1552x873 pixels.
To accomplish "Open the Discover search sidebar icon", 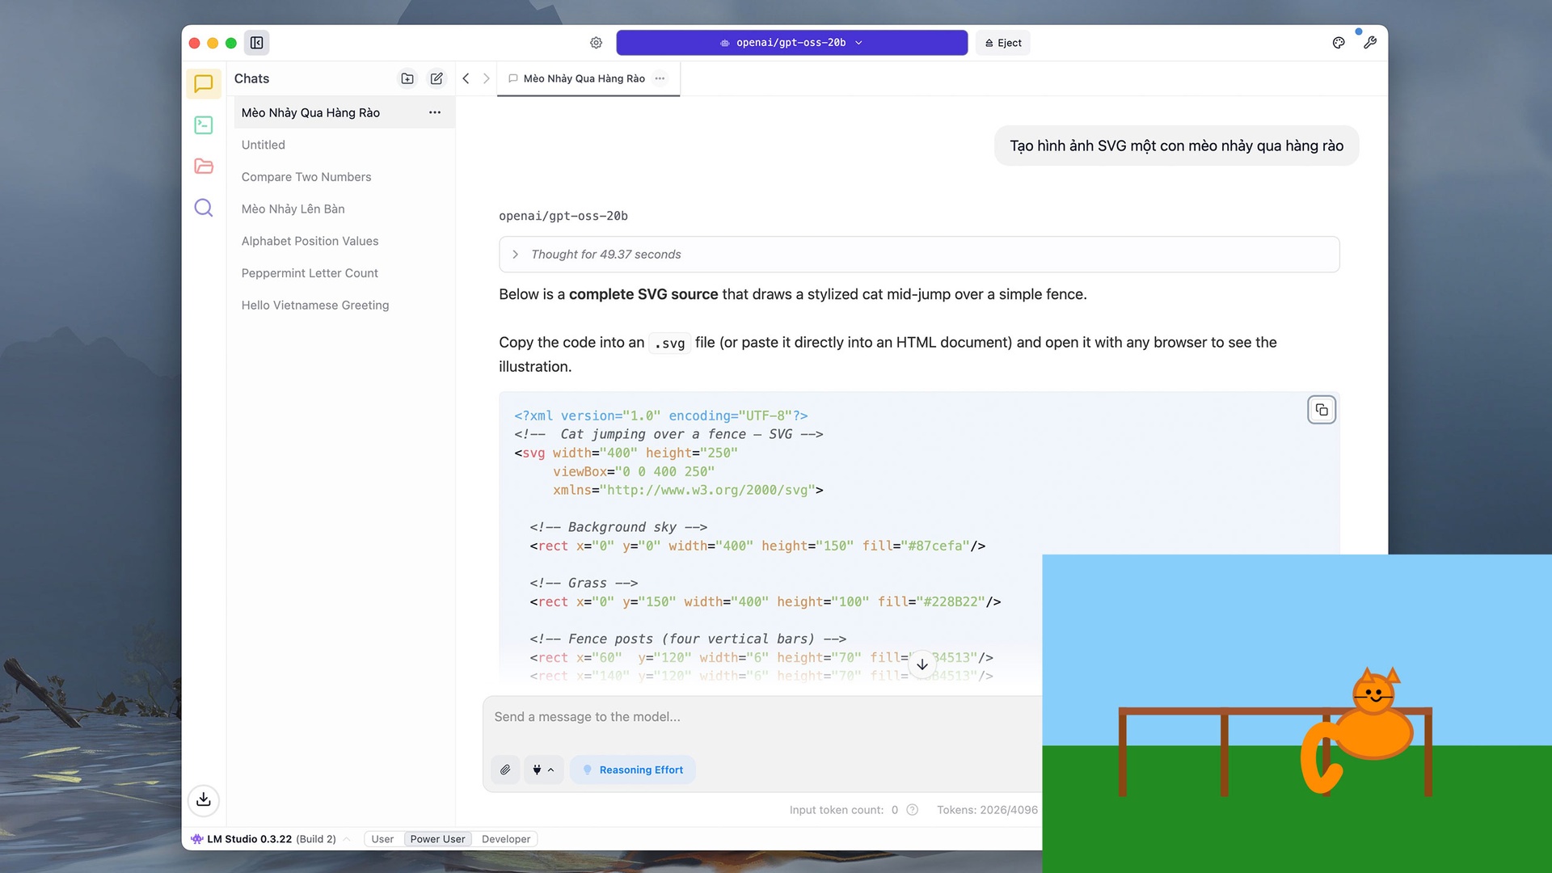I will pyautogui.click(x=204, y=208).
